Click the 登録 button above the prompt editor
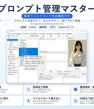 (43, 36)
